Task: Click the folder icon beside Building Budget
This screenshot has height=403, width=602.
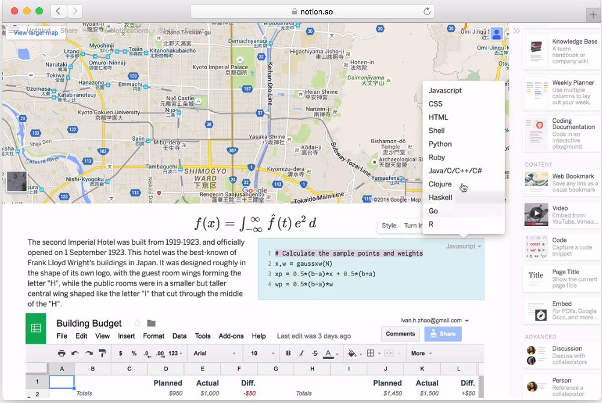Action: (152, 324)
